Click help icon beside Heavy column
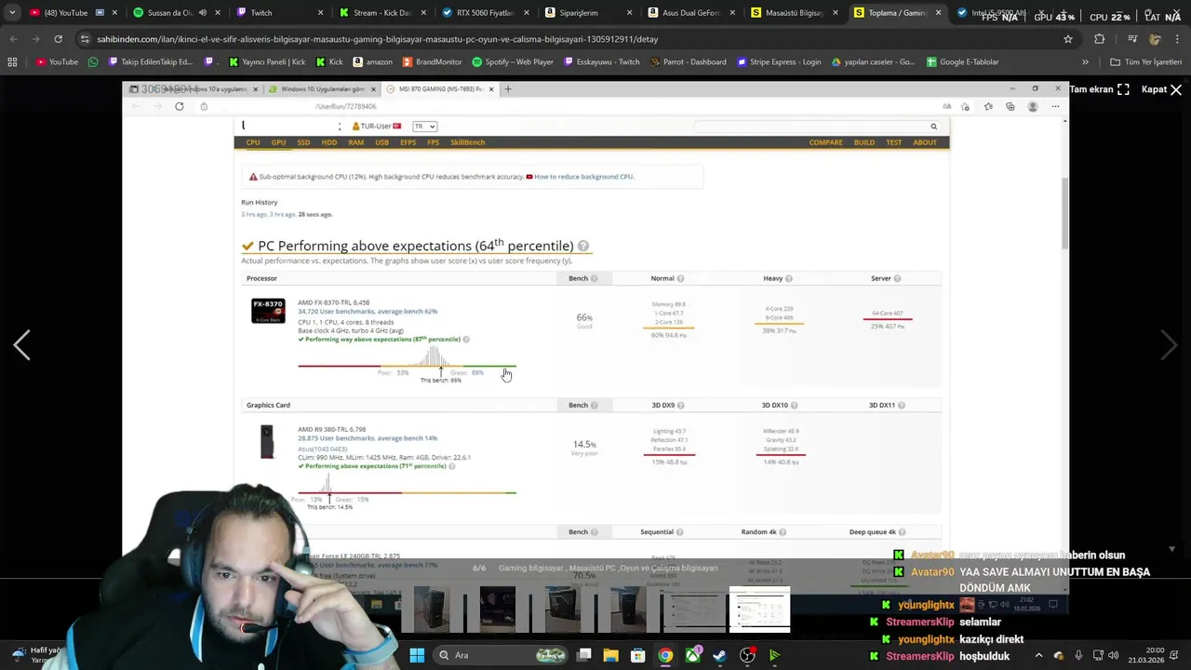Viewport: 1191px width, 670px height. tap(789, 278)
